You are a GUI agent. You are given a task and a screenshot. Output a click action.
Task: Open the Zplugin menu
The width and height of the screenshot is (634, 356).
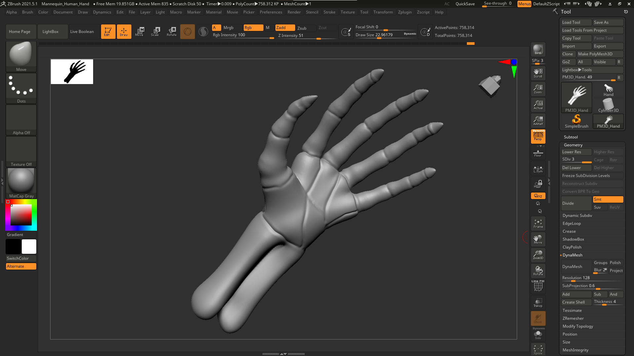point(405,12)
